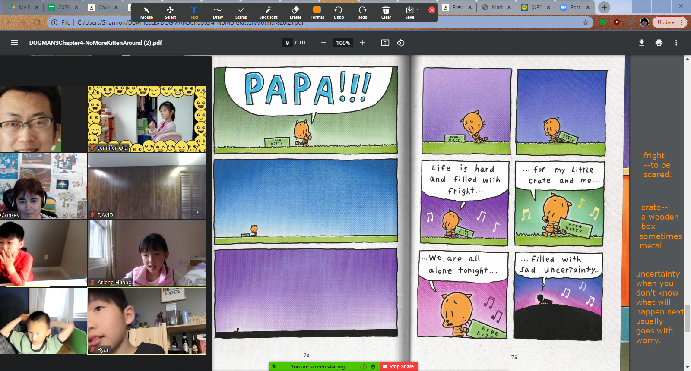Activate the Text annotation tool
This screenshot has width=691, height=371.
tap(194, 13)
